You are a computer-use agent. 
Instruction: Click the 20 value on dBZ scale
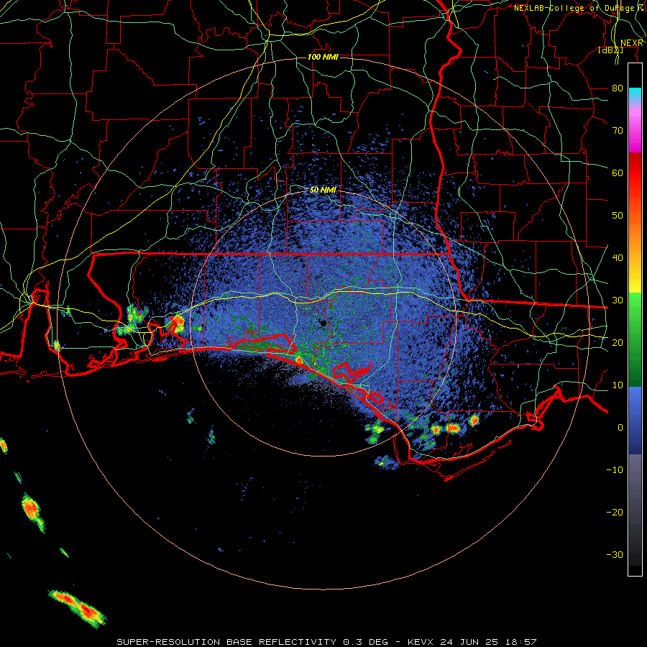[618, 343]
